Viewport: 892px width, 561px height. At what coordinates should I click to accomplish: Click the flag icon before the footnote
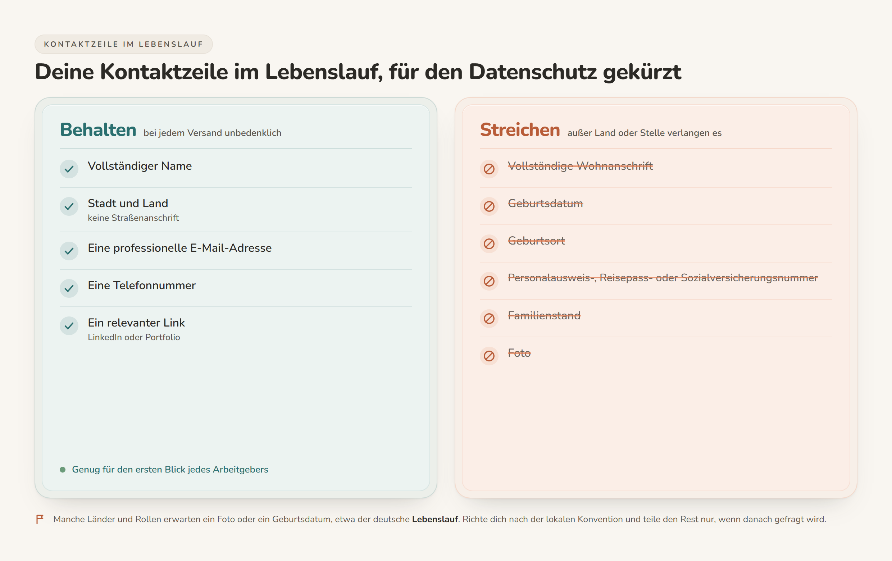pos(40,519)
